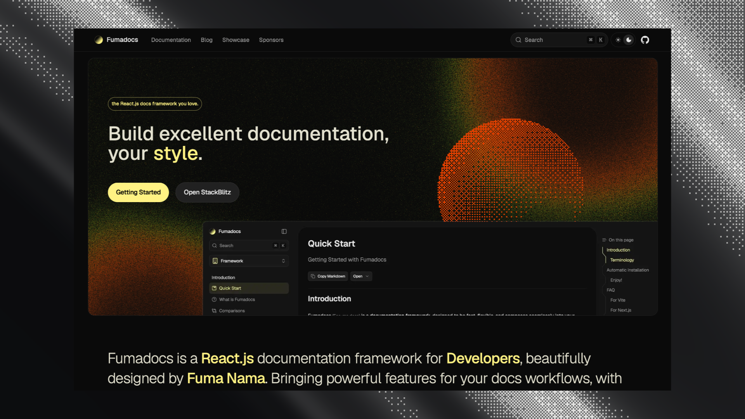Click the highlighted Developers text

point(483,358)
